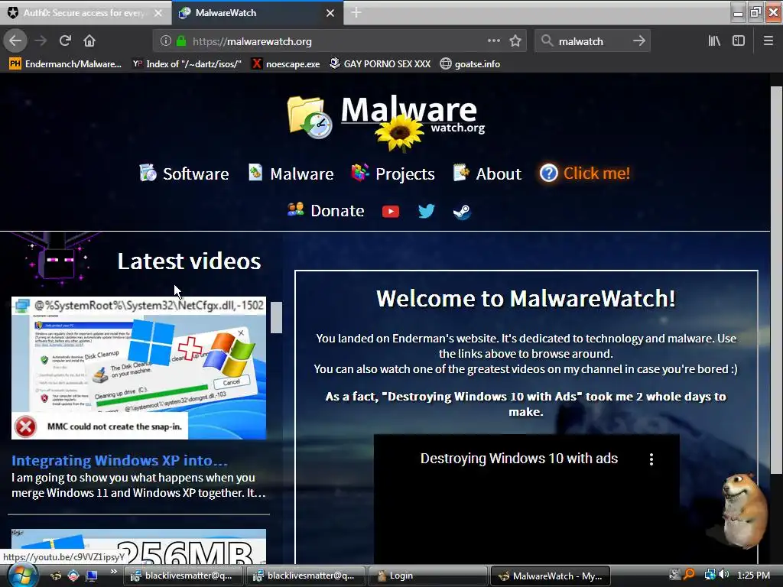Open a new tab with the plus button

tap(356, 12)
